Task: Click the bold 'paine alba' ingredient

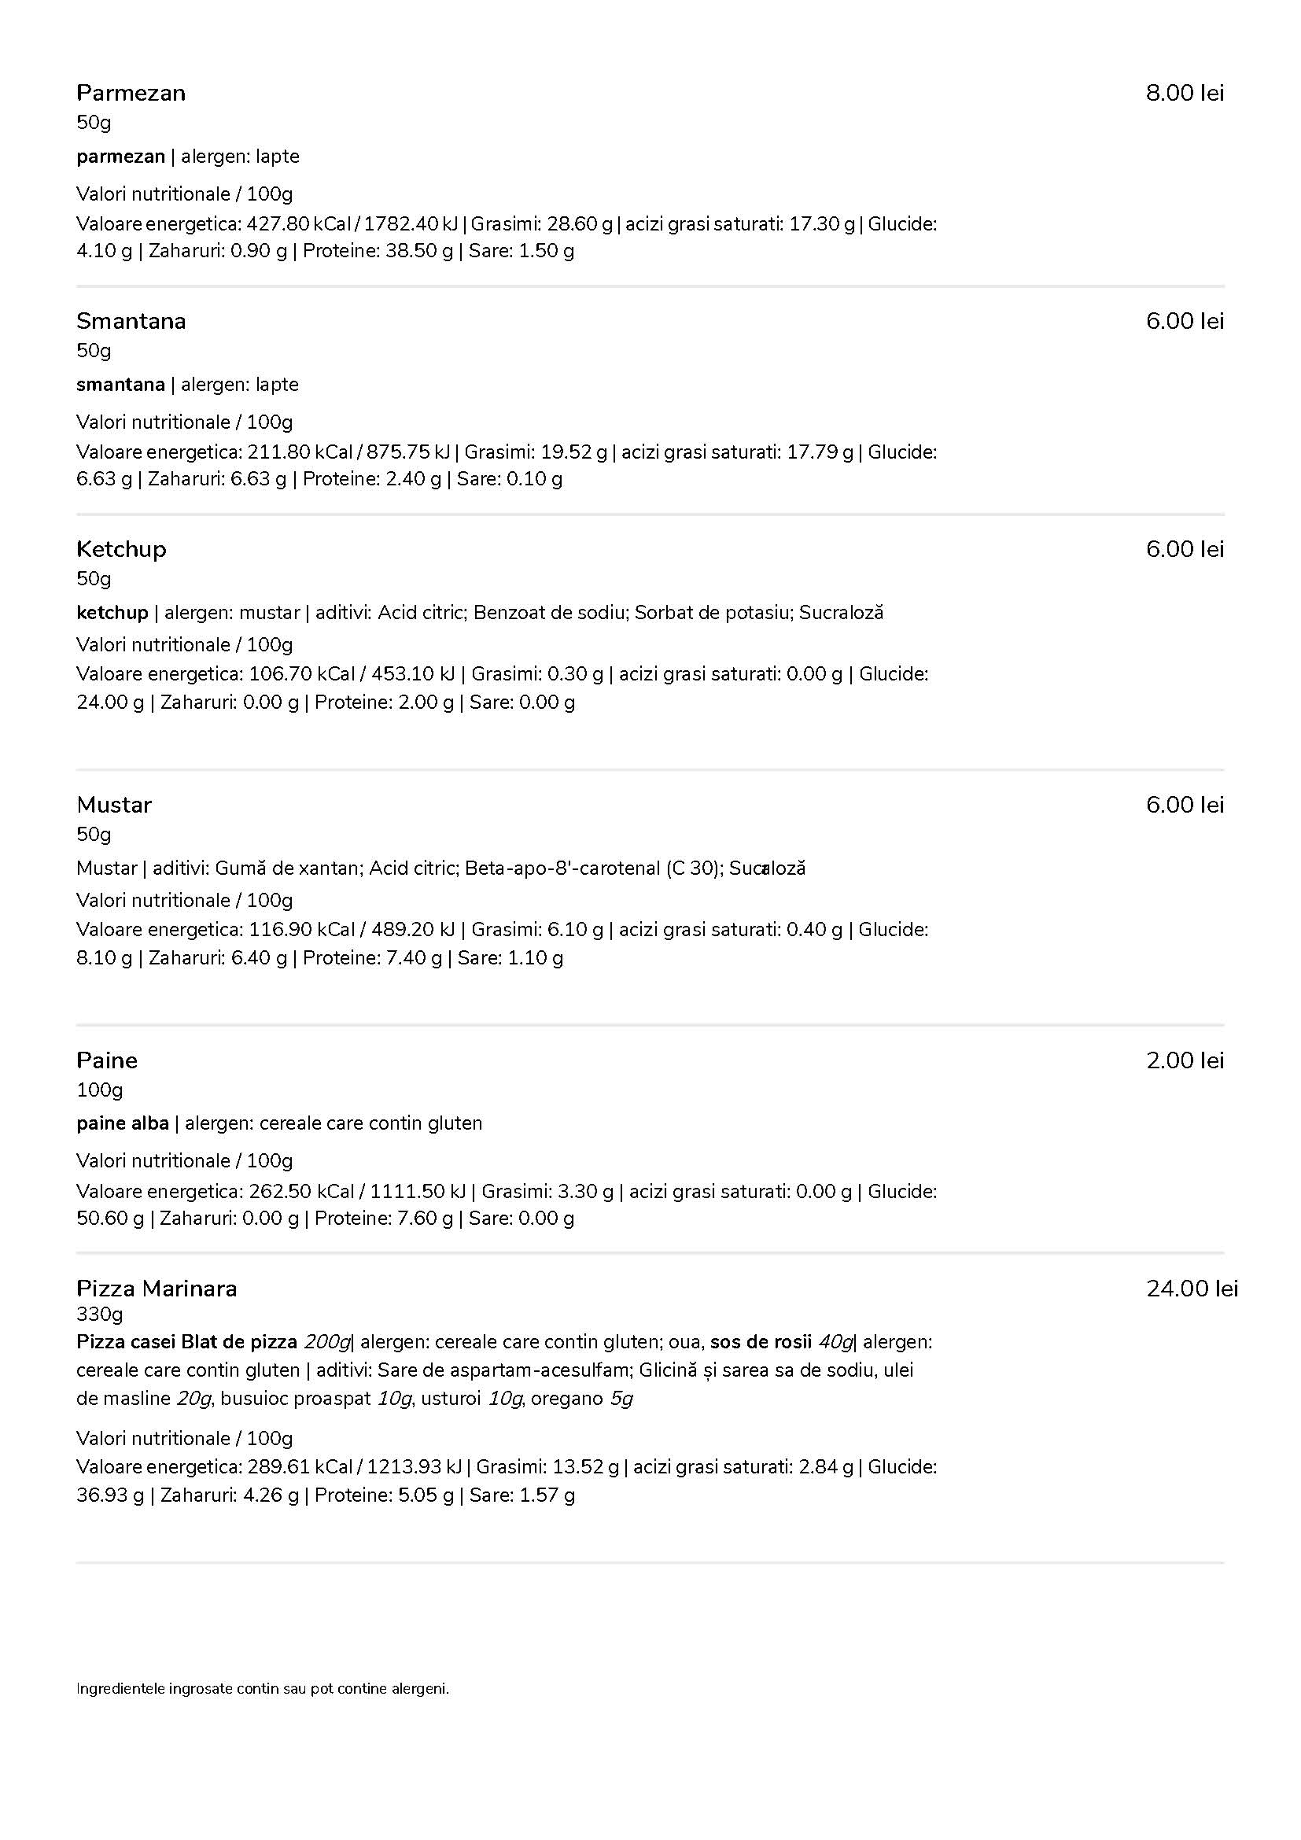Action: pyautogui.click(x=123, y=1123)
